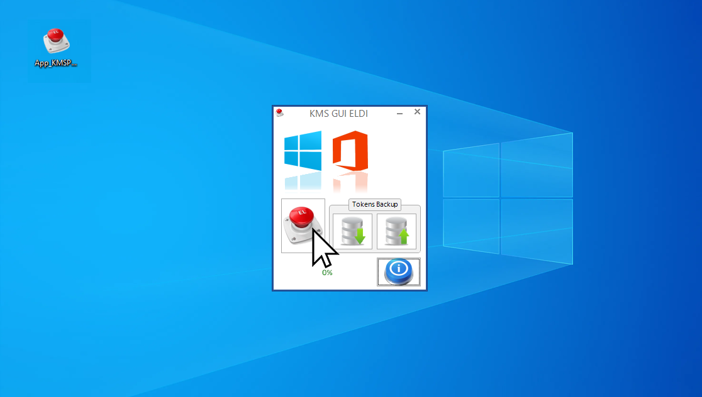The image size is (702, 397).
Task: Click the tokens backup database icon with down arrow
Action: pos(352,231)
